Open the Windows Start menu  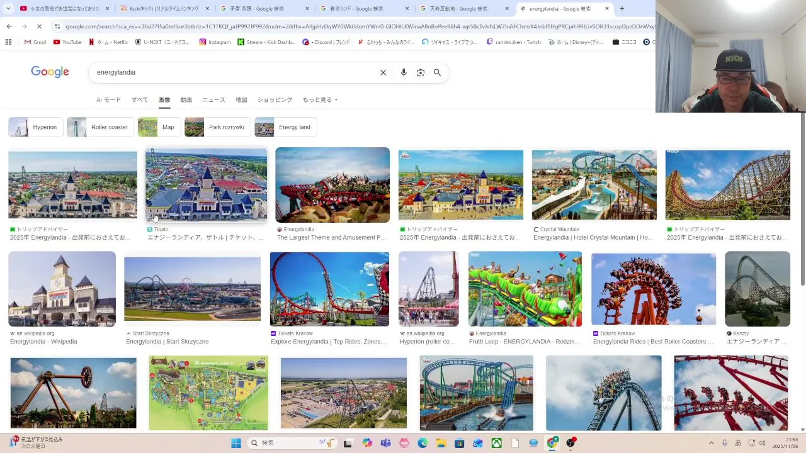pos(236,443)
